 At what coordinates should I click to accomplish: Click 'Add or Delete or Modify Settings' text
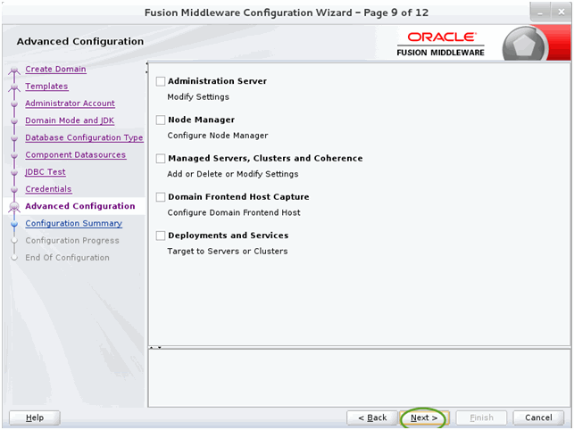(x=233, y=174)
